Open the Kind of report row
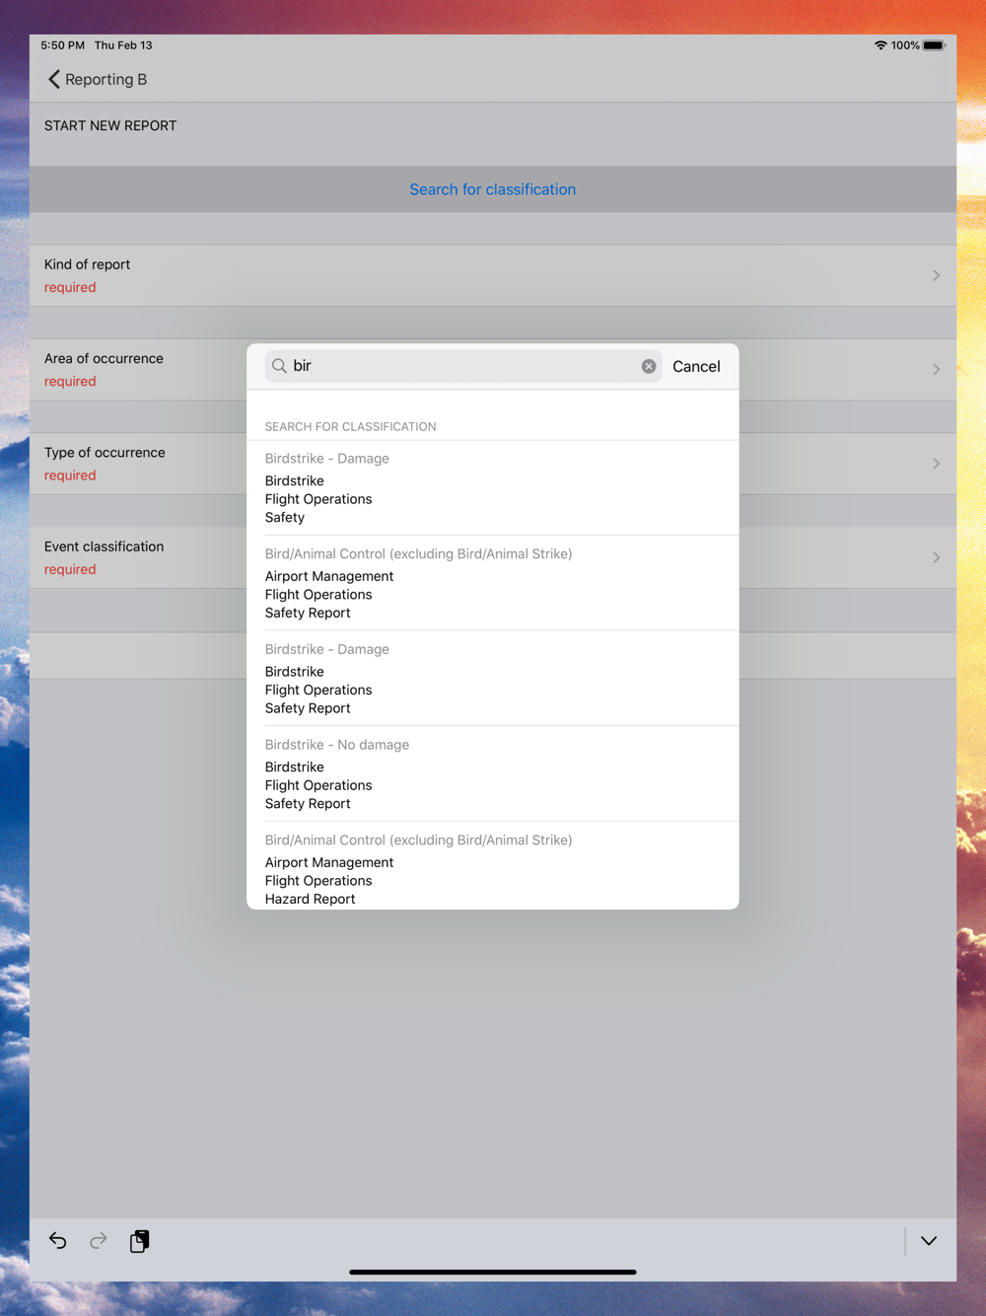This screenshot has height=1316, width=986. (493, 275)
